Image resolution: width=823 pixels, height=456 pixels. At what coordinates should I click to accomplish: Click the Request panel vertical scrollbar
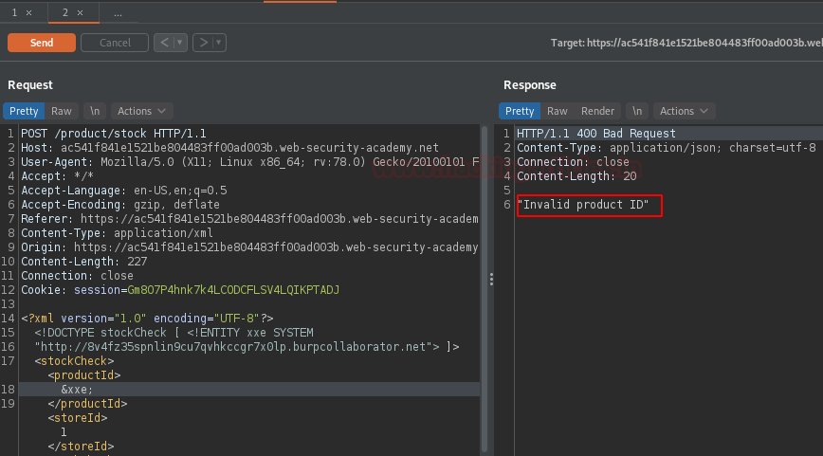point(484,288)
